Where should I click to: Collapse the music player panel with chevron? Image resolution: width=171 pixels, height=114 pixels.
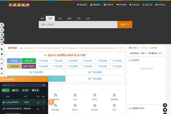[x=45, y=79]
